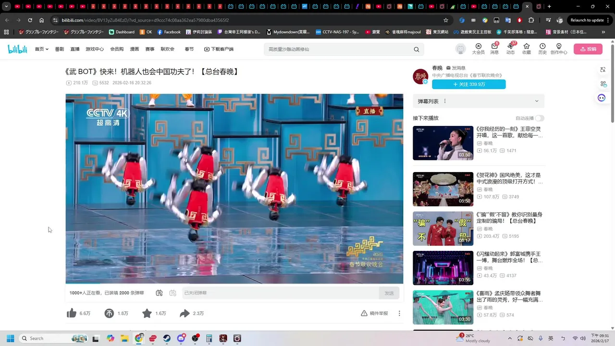Open the tab search dropdown arrow
This screenshot has width=615, height=346.
click(x=6, y=7)
